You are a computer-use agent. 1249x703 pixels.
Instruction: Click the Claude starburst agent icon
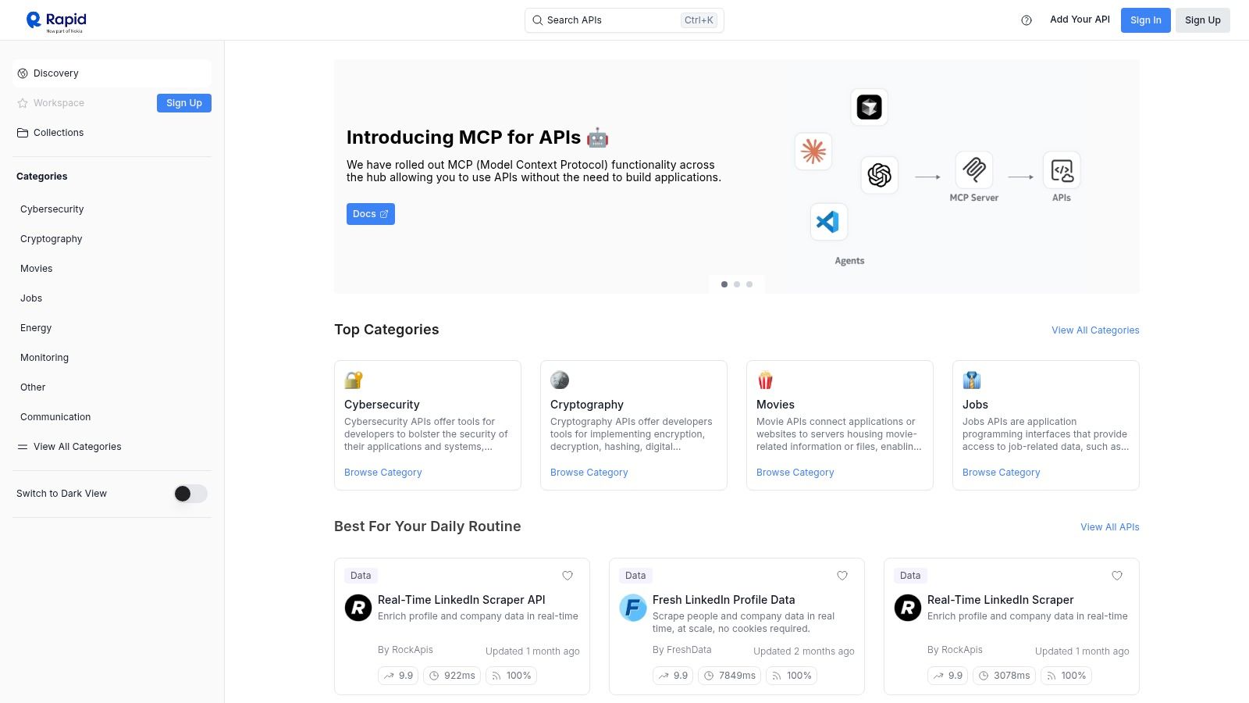813,151
